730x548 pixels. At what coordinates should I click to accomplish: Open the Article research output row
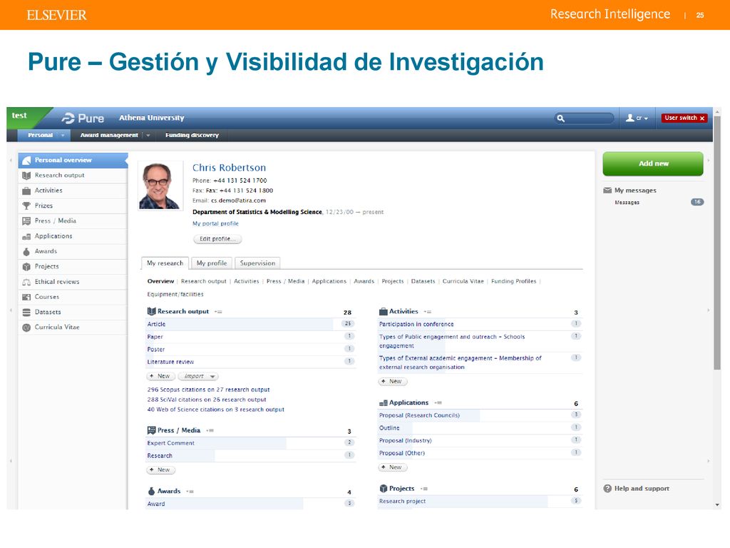coord(251,325)
